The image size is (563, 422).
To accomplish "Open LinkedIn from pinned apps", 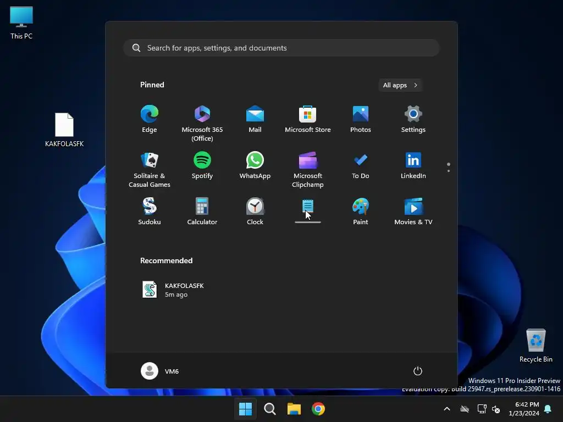I will click(x=413, y=165).
